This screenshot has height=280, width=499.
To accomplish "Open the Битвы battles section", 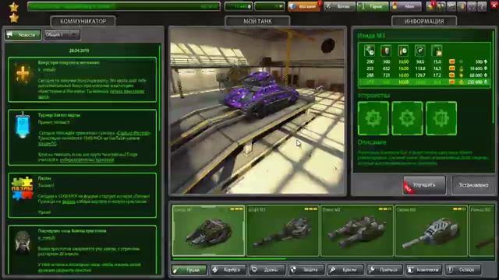I will pyautogui.click(x=339, y=6).
